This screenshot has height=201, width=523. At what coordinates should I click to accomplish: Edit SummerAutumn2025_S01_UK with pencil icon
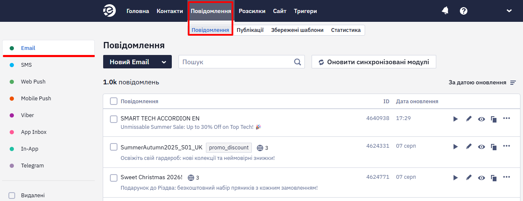[469, 146]
